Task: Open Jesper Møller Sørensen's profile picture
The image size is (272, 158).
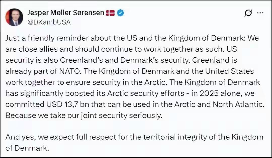Action: [x=14, y=17]
